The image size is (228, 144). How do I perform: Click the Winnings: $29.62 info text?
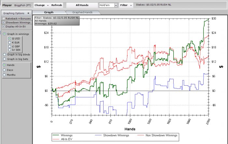[46, 24]
